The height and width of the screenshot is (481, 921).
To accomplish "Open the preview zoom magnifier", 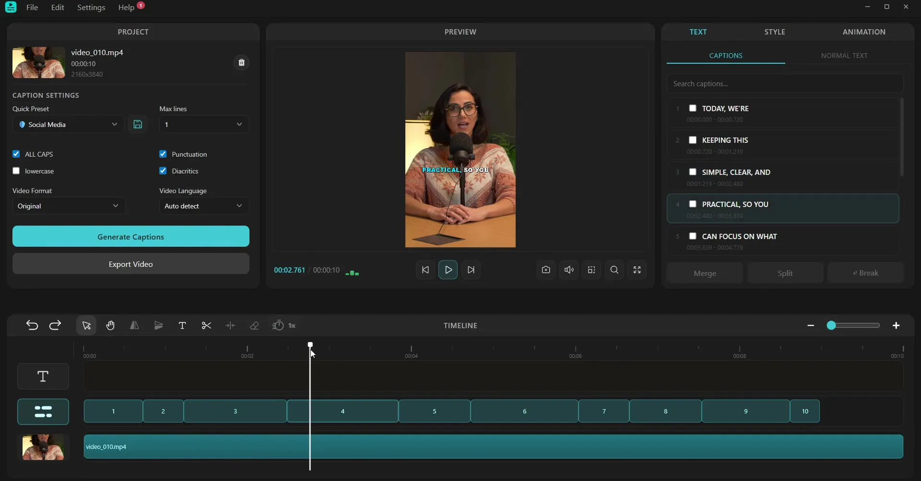I will pos(614,270).
